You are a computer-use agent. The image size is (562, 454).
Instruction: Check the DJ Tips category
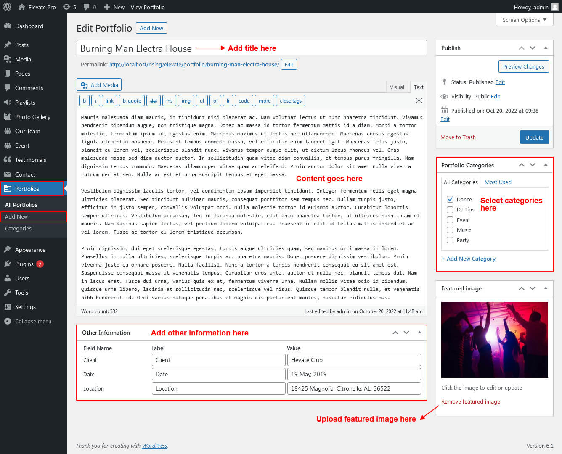[450, 210]
